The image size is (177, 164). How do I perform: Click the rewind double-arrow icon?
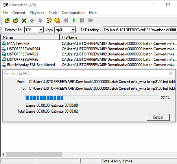66,21
